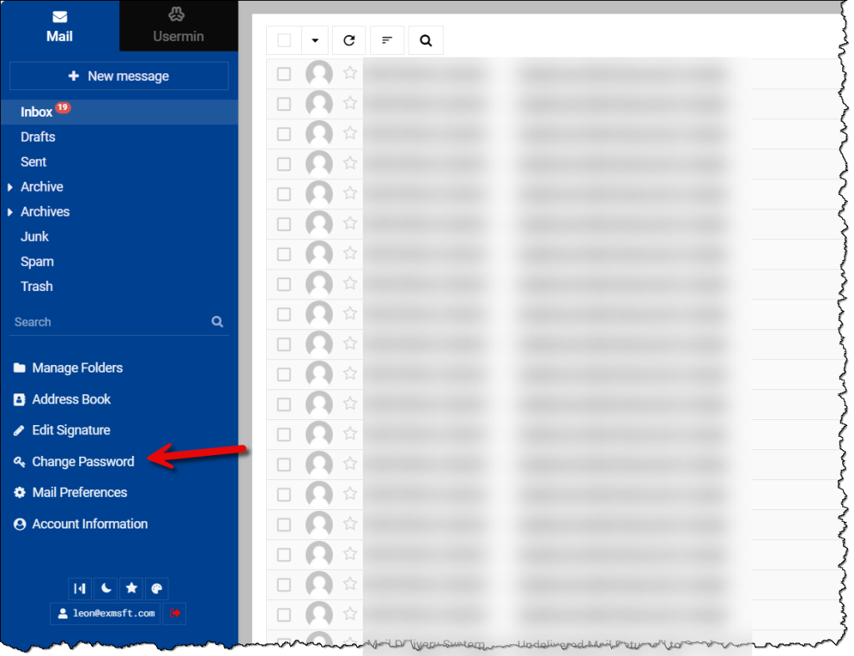Click inside the Search folders field
Screen dimensions: 854x656
(x=100, y=322)
